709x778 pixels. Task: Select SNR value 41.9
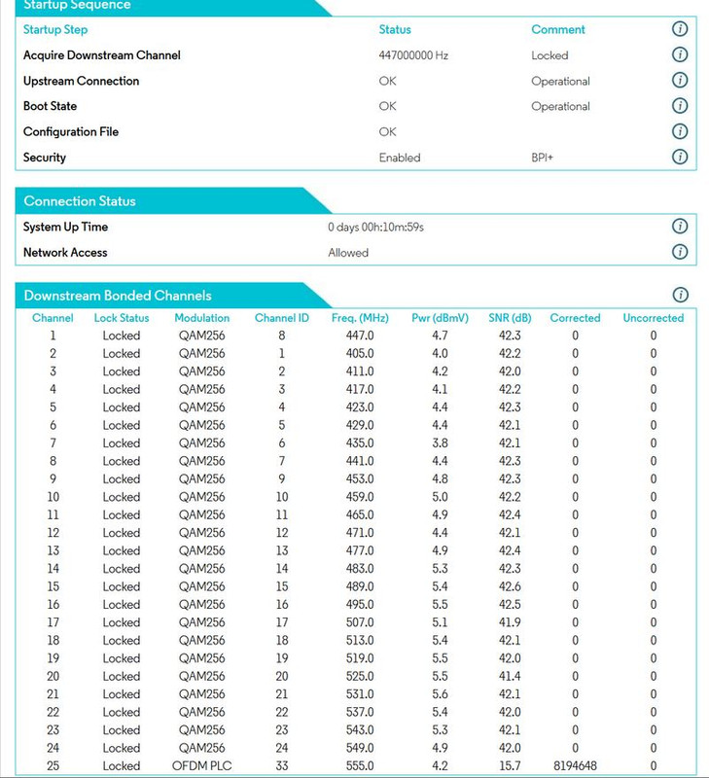click(510, 622)
